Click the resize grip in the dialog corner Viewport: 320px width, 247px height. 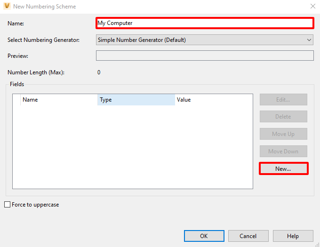coord(317,245)
